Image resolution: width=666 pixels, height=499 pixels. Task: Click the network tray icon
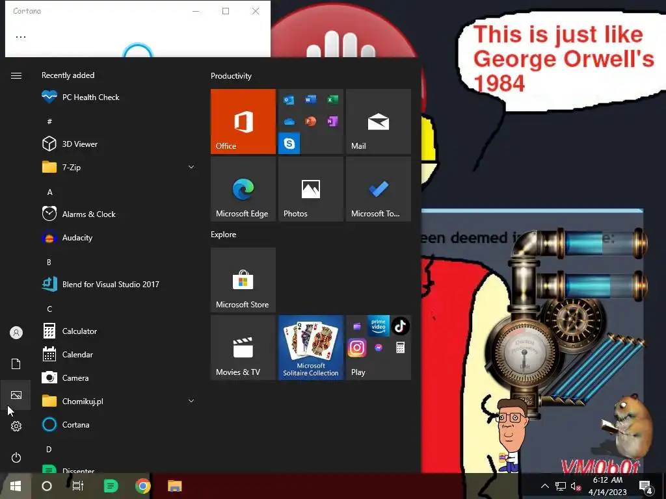point(560,486)
